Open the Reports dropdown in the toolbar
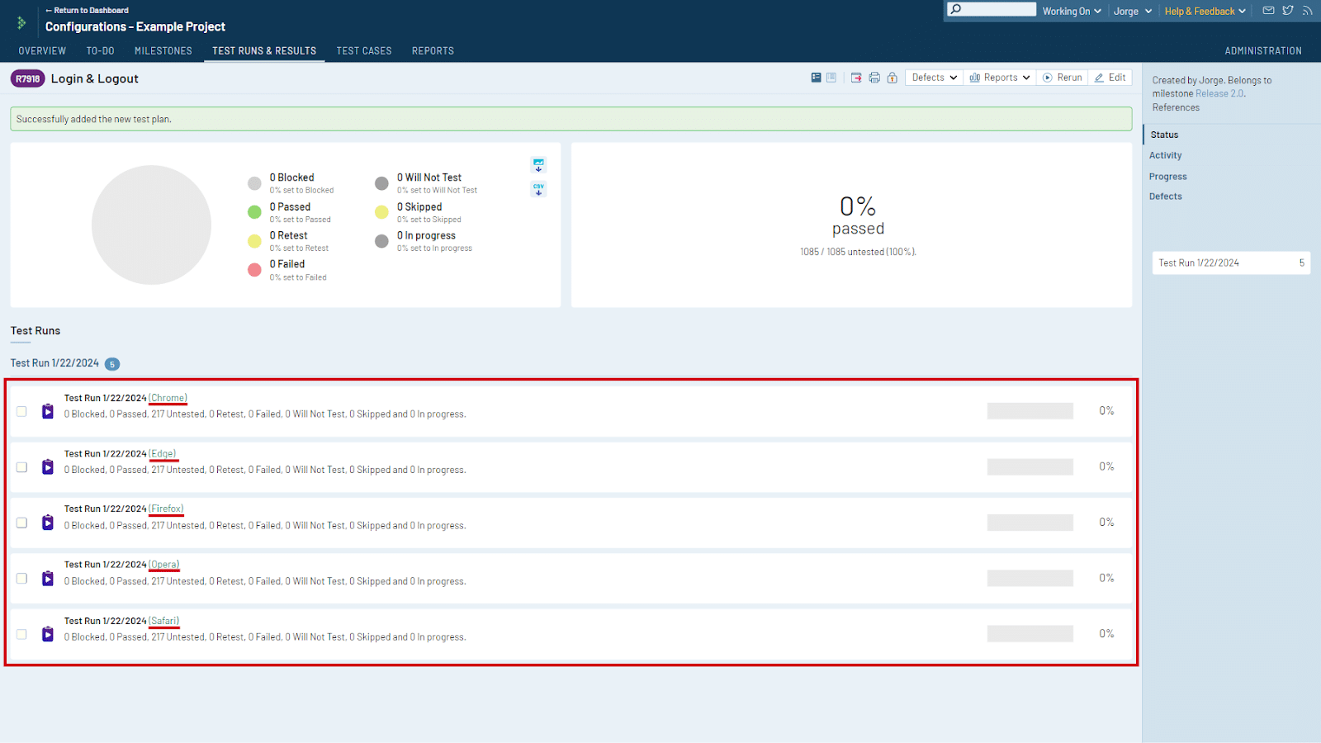Viewport: 1321px width, 743px height. (999, 77)
